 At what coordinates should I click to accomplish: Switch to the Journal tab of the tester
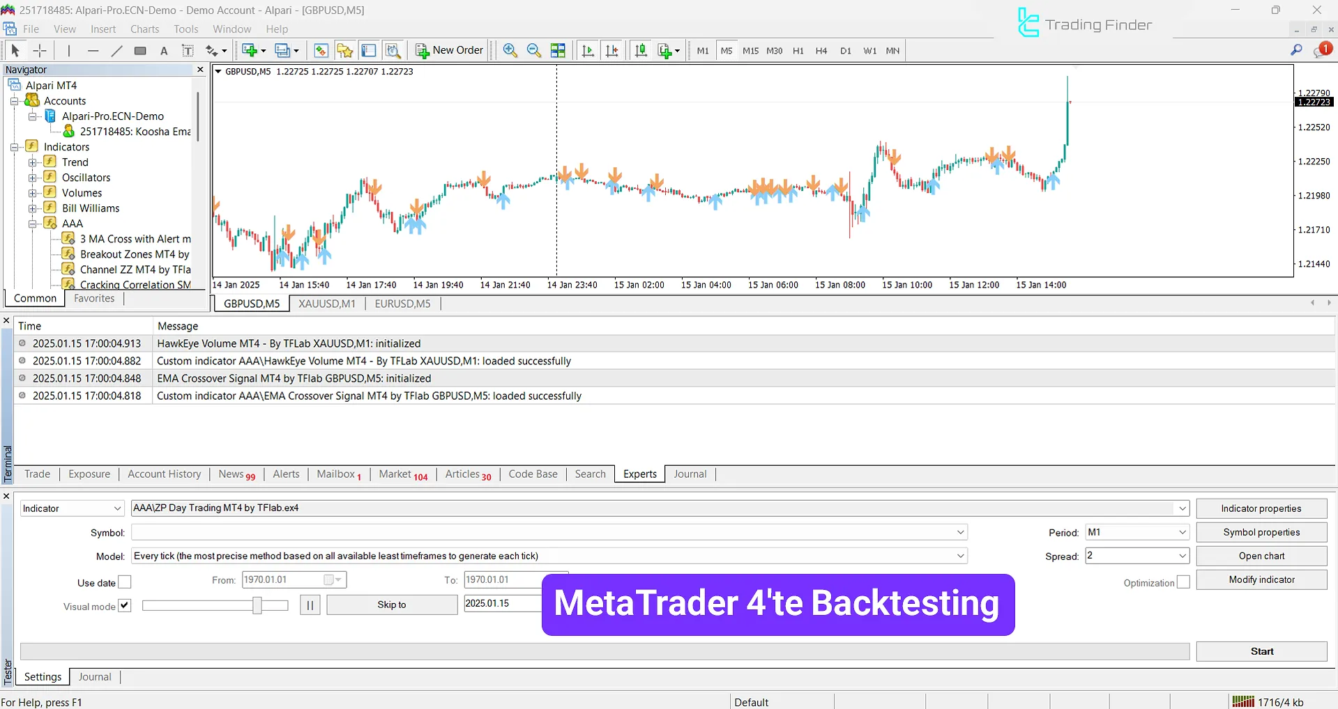[95, 676]
